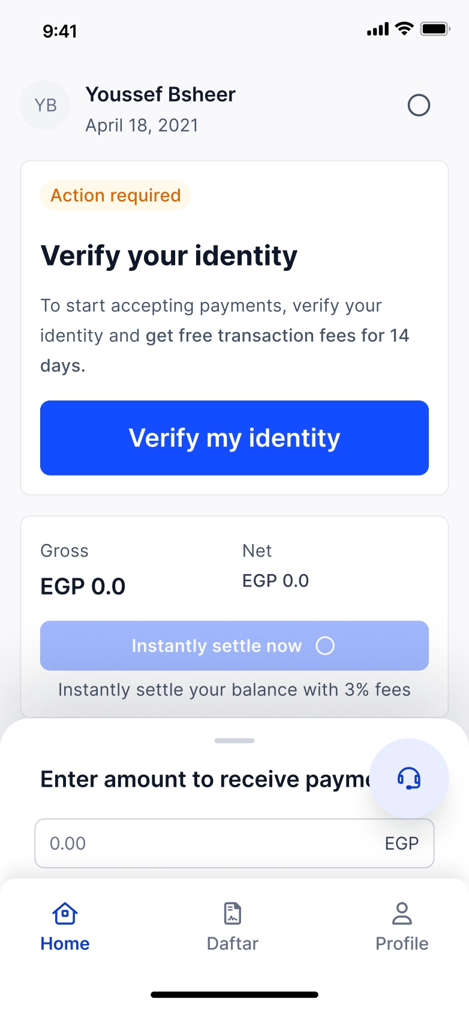Tap the headset support icon
This screenshot has width=469, height=1016.
[409, 778]
